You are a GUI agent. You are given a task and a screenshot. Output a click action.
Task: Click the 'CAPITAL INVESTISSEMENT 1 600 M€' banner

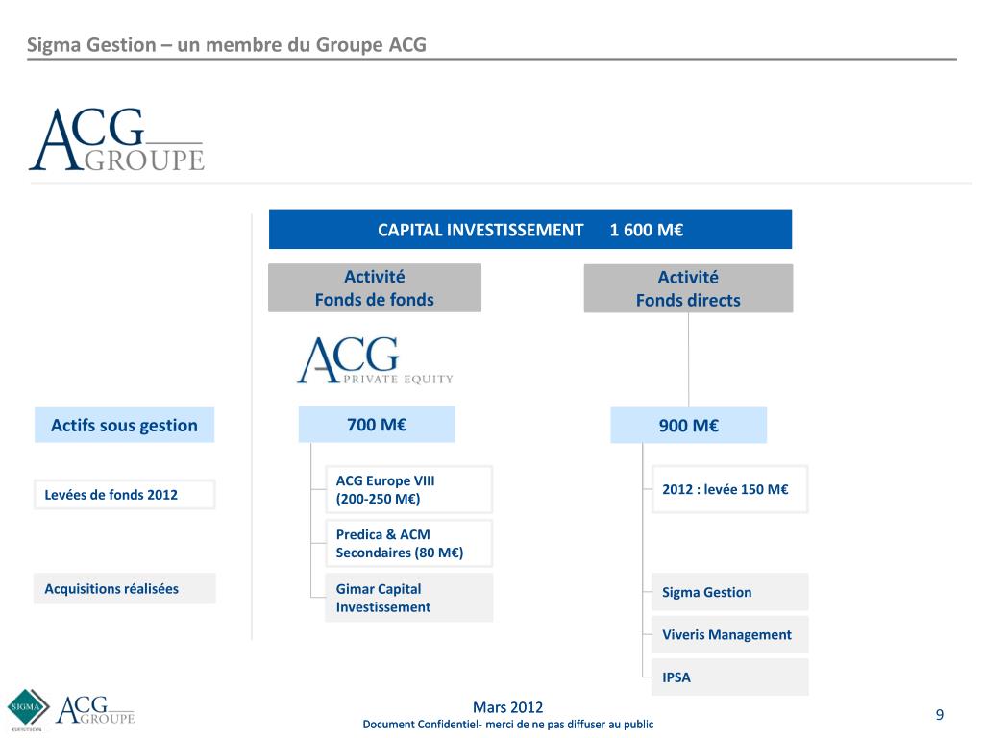click(530, 230)
